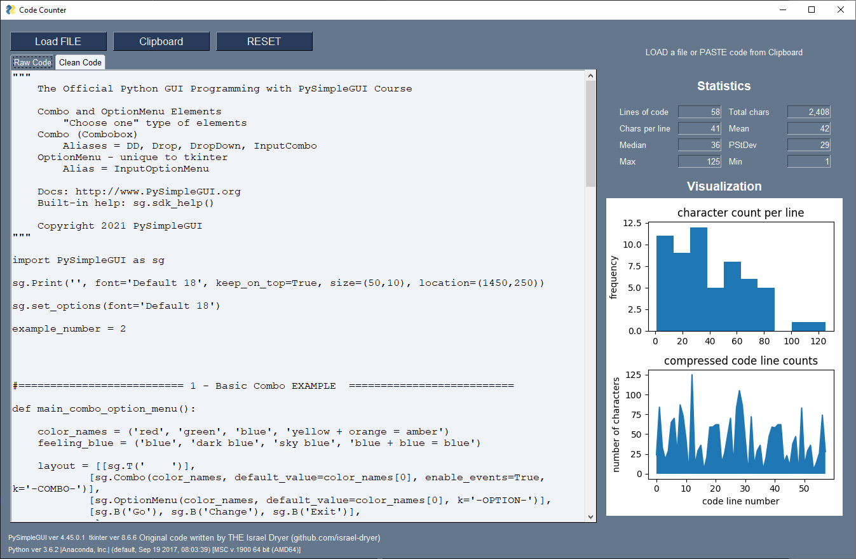The width and height of the screenshot is (856, 559).
Task: Click the 'LOAD a file or PASTE code' message
Action: pyautogui.click(x=724, y=52)
